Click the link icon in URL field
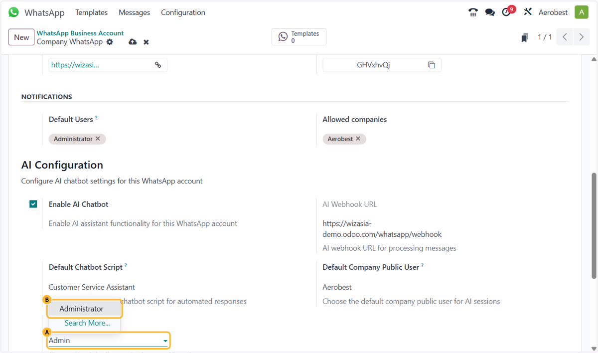The image size is (598, 353). tap(158, 65)
